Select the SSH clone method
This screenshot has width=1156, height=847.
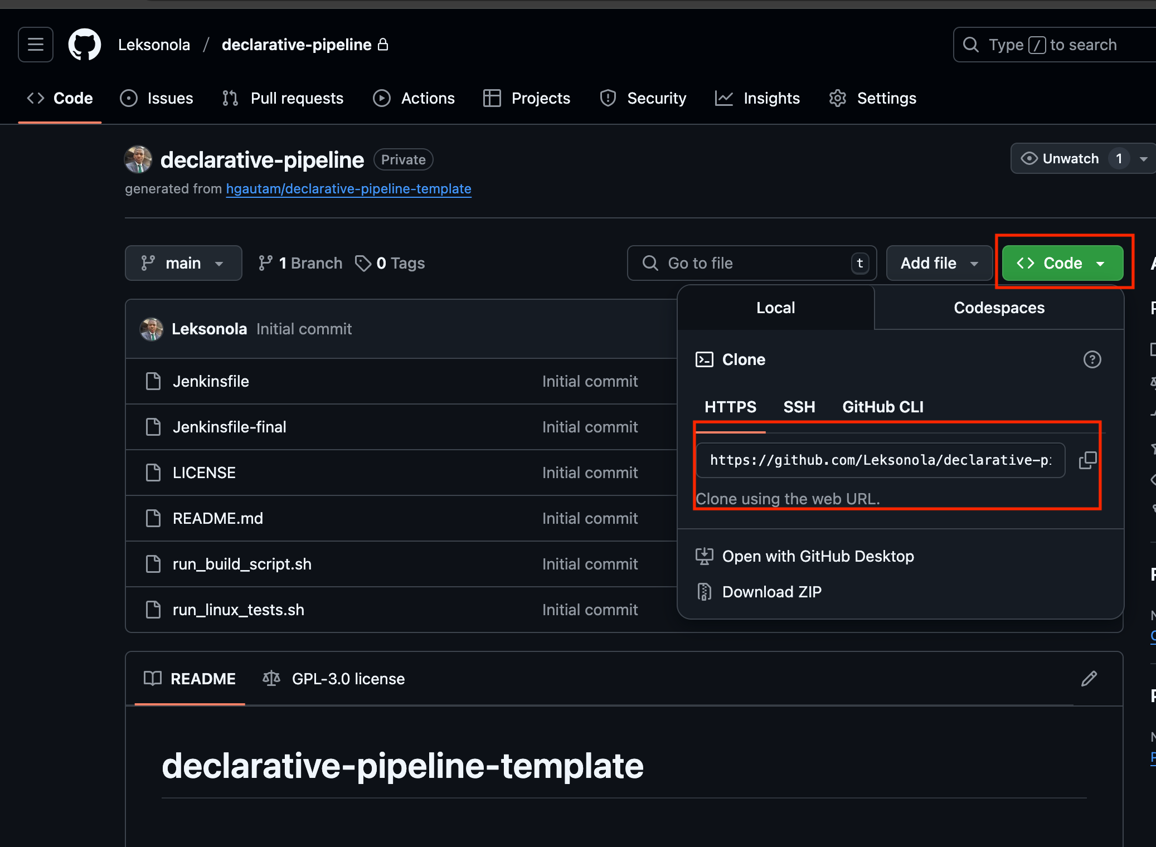[799, 407]
